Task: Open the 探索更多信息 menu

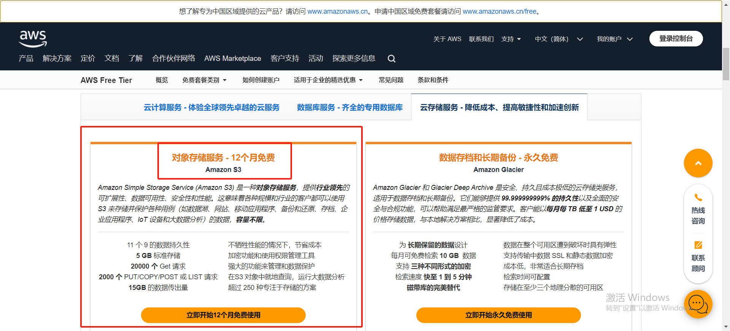Action: point(354,58)
